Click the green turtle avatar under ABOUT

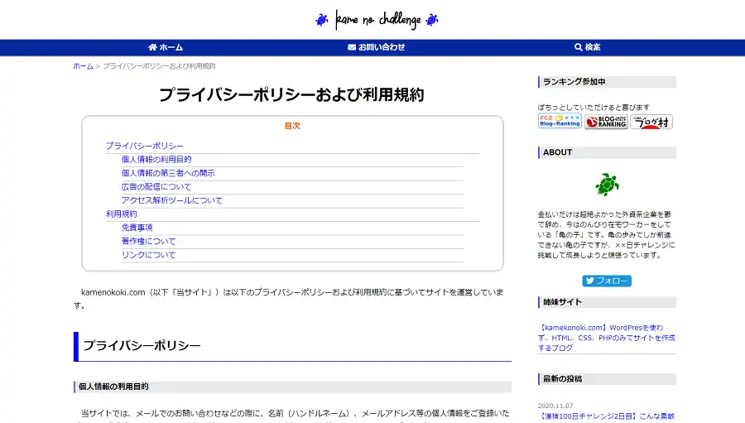(x=608, y=185)
